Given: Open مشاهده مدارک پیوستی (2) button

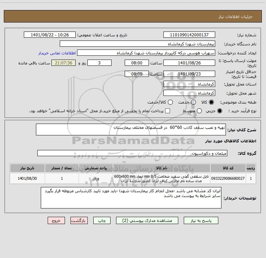Looking at the screenshot, I should tap(147, 221).
